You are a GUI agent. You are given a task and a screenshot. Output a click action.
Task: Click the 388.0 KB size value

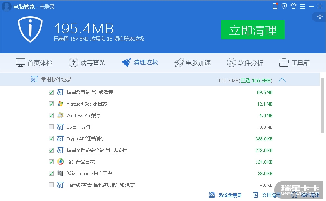tap(264, 139)
